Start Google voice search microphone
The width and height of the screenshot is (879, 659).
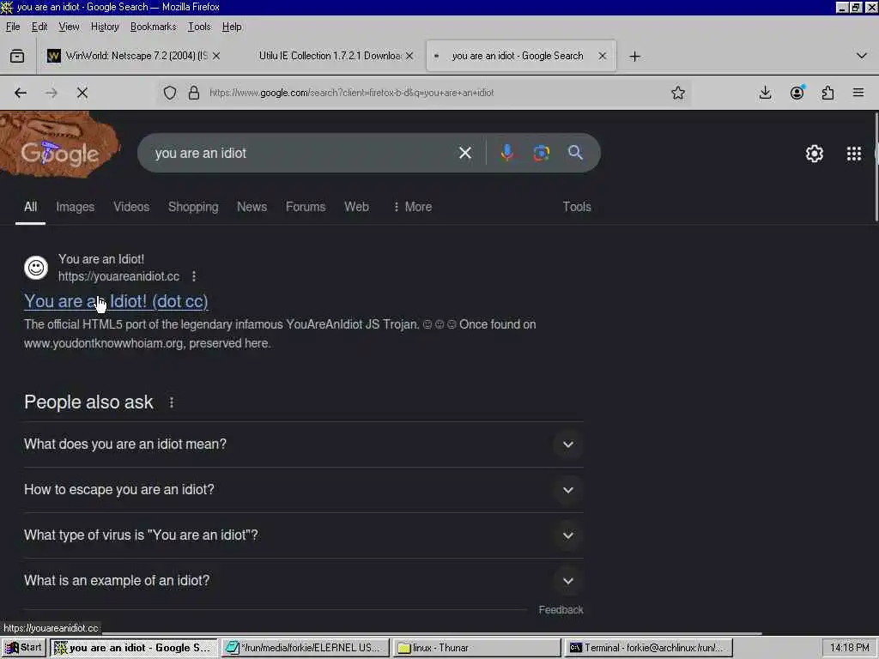coord(506,153)
